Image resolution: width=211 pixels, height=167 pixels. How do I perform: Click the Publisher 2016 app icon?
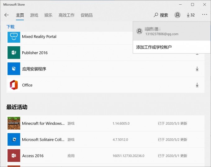(x=14, y=53)
